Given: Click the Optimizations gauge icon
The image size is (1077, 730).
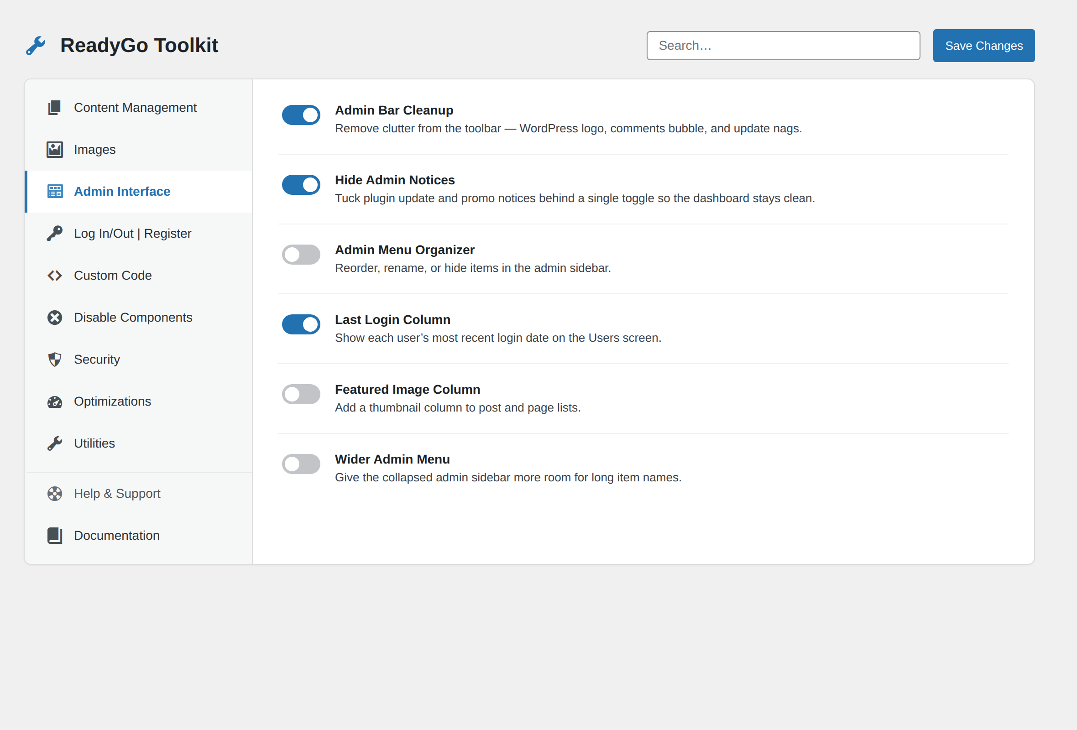Looking at the screenshot, I should tap(55, 401).
